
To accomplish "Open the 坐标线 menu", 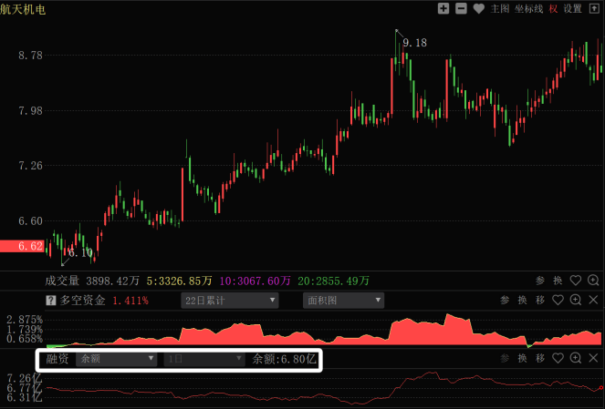I will (x=528, y=9).
